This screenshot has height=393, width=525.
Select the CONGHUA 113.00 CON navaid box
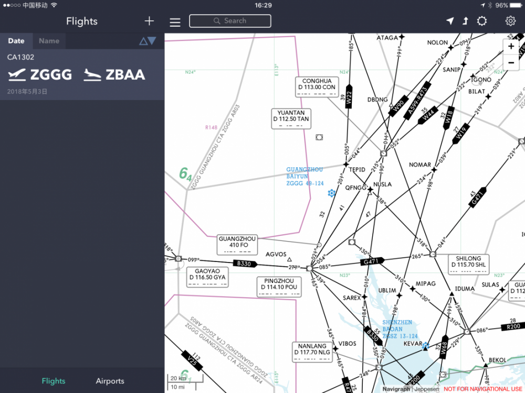317,87
